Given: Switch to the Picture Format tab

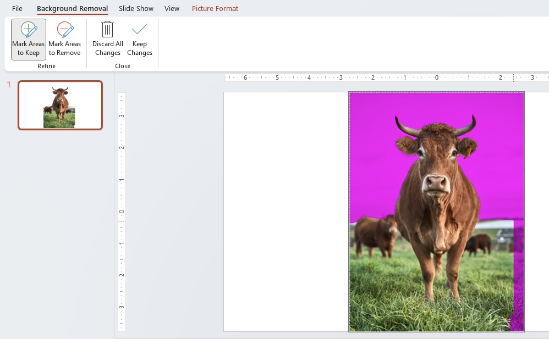Looking at the screenshot, I should coord(215,8).
